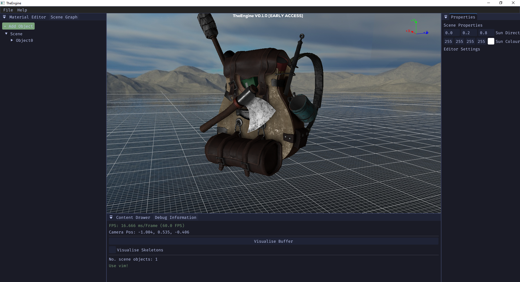
Task: Click the first Sun Colour 255 field
Action: [448, 41]
